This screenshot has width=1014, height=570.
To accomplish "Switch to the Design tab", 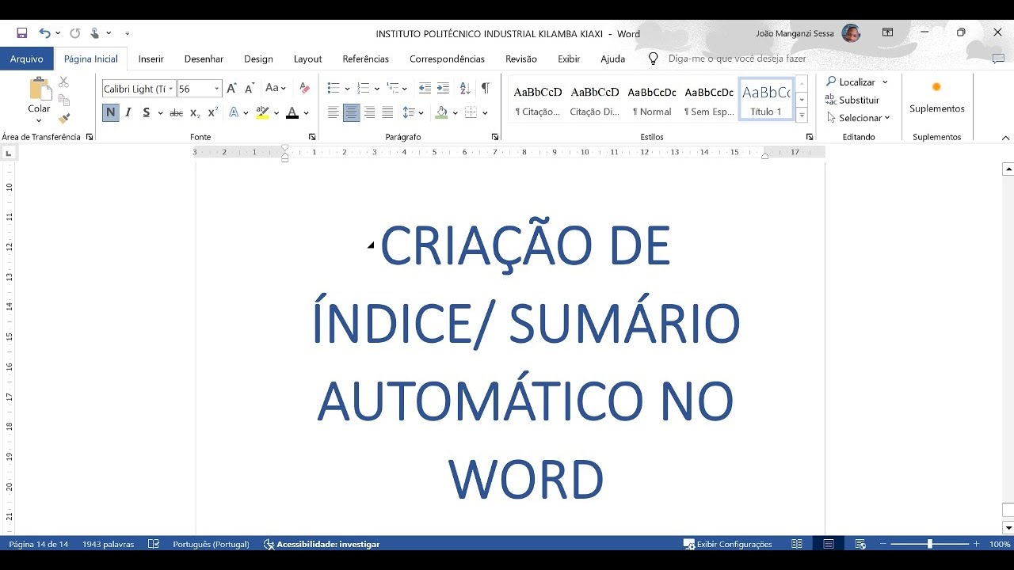I will [258, 59].
